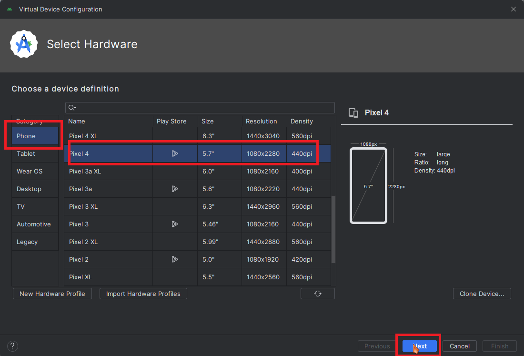Focus the device search input field

(x=200, y=108)
